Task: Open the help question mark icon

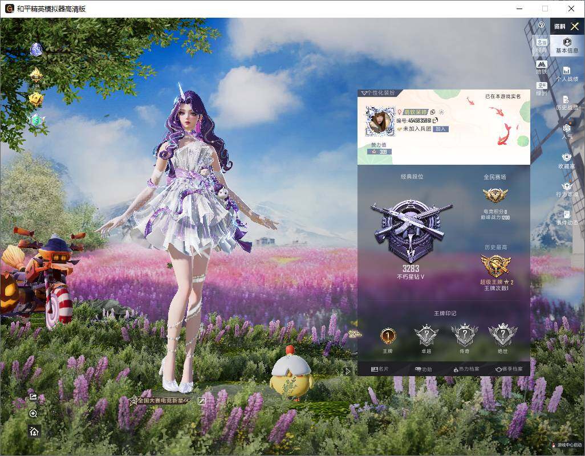Action: coord(542,25)
